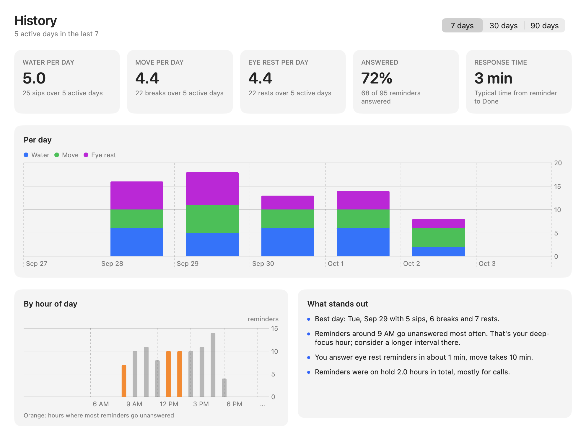
Task: Click the orange bar at 12 PM
Action: pyautogui.click(x=168, y=374)
